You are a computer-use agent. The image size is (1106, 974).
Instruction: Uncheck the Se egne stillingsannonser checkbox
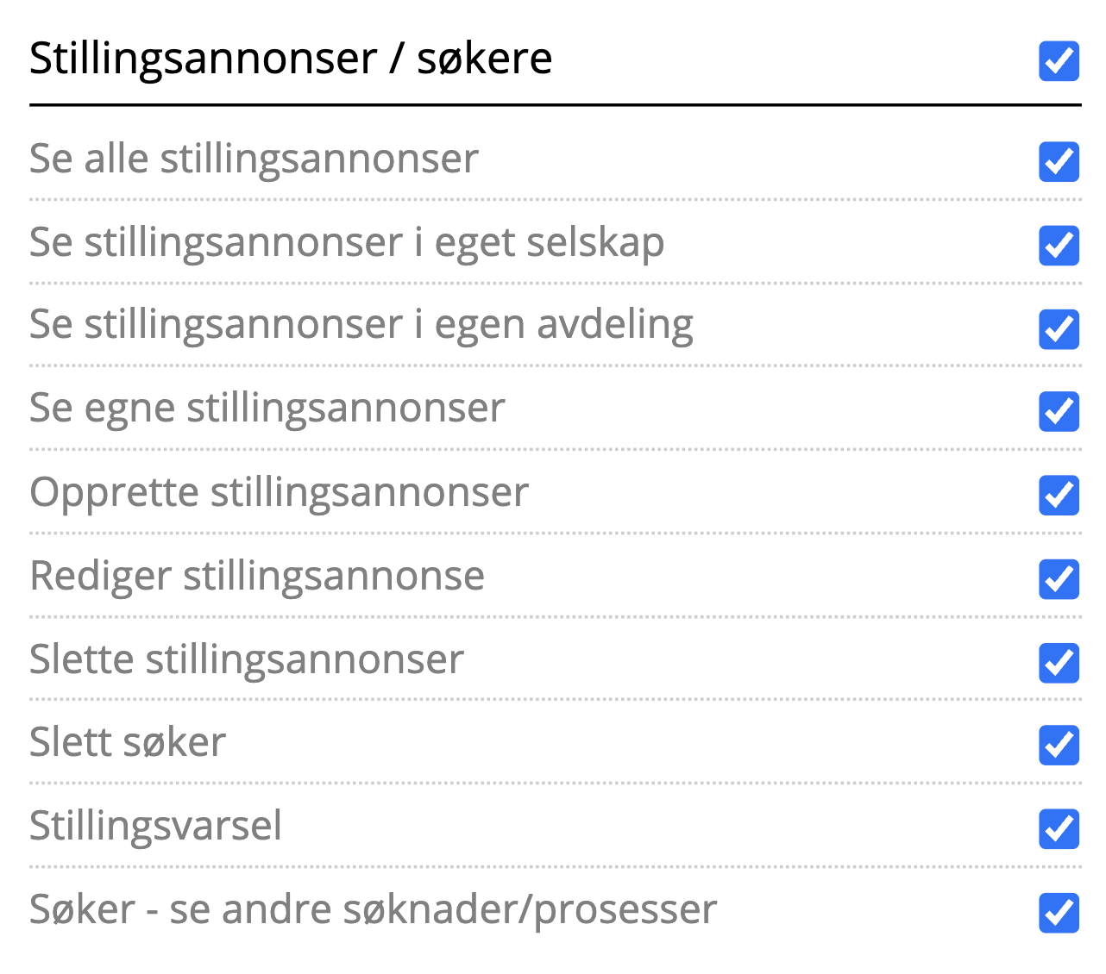[x=1059, y=411]
